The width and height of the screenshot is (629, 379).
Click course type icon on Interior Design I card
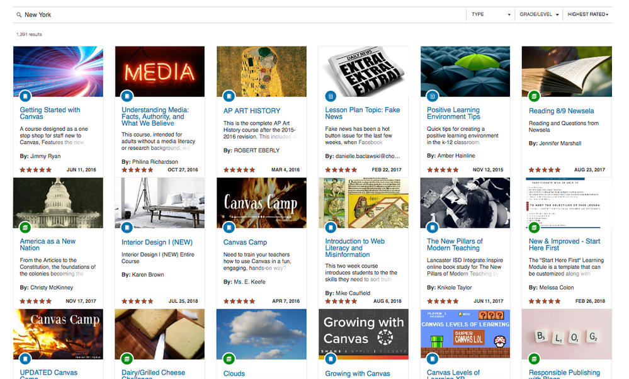(x=127, y=228)
